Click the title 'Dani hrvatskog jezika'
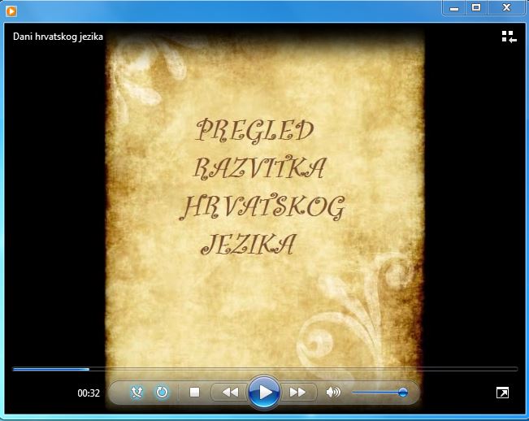The height and width of the screenshot is (421, 529). (58, 37)
